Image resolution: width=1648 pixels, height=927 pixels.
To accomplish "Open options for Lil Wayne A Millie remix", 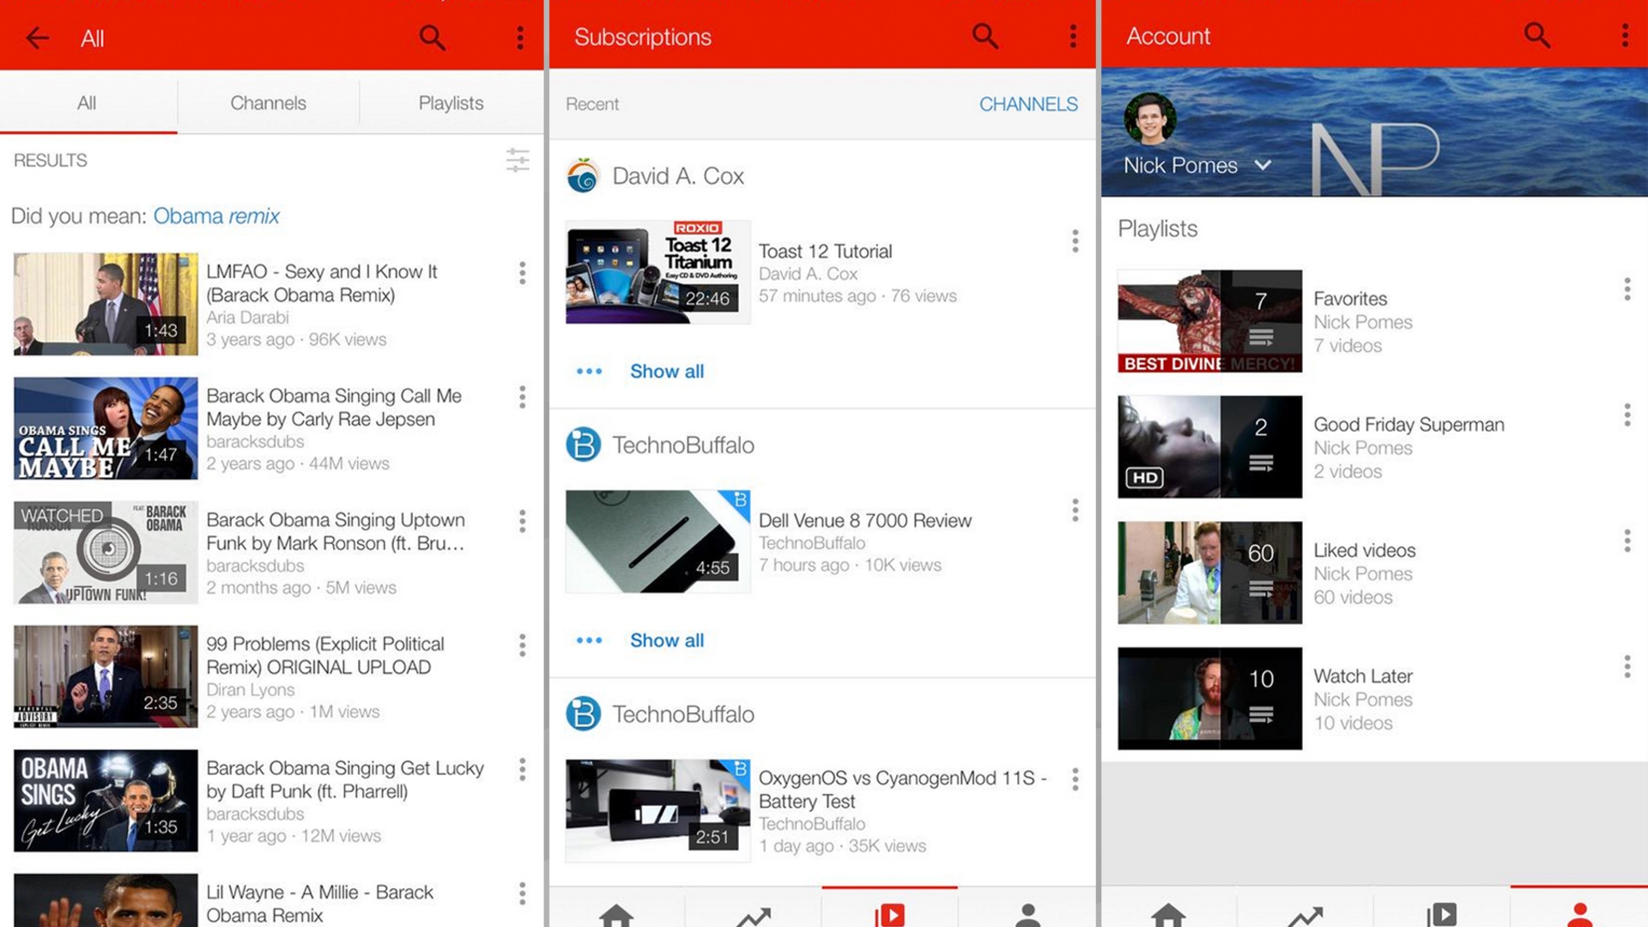I will point(522,894).
